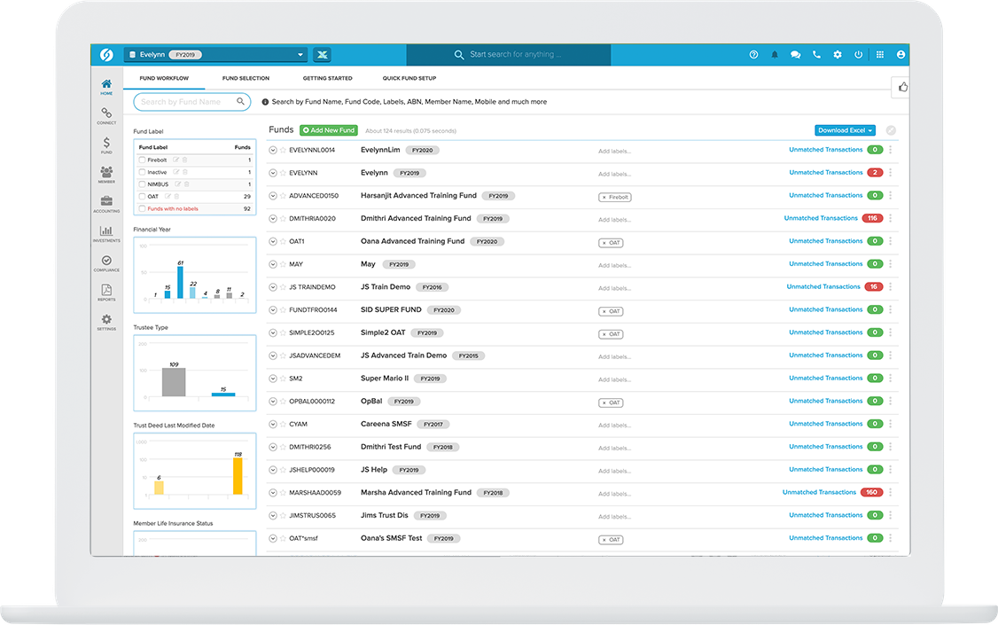The width and height of the screenshot is (998, 625).
Task: Click the Member sidebar icon
Action: coord(105,174)
